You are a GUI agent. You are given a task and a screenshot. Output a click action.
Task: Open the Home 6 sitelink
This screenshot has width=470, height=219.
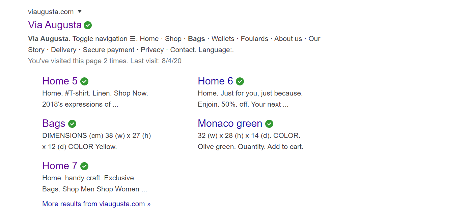(x=215, y=81)
